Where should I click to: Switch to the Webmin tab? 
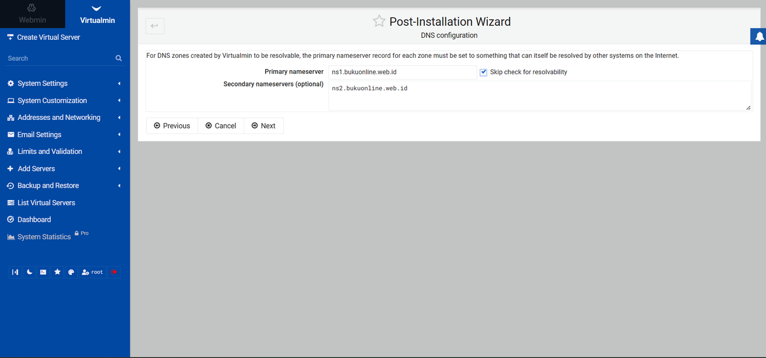click(x=32, y=14)
